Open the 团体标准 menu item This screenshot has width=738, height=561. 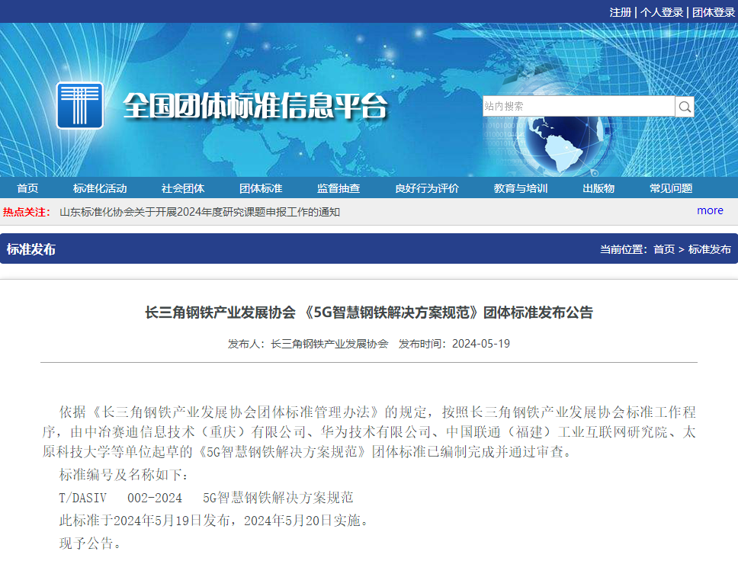pos(261,188)
